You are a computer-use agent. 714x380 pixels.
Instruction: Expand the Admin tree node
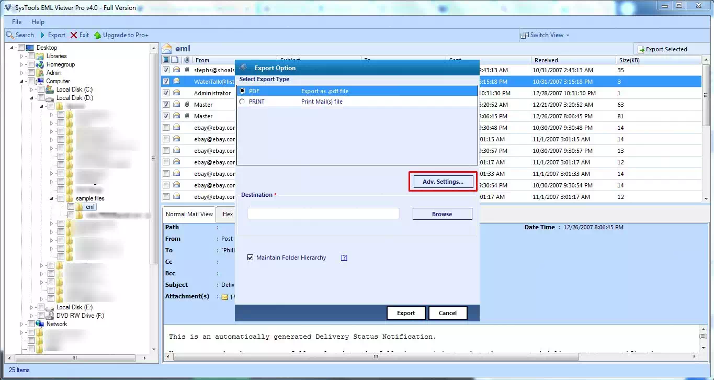pos(22,73)
